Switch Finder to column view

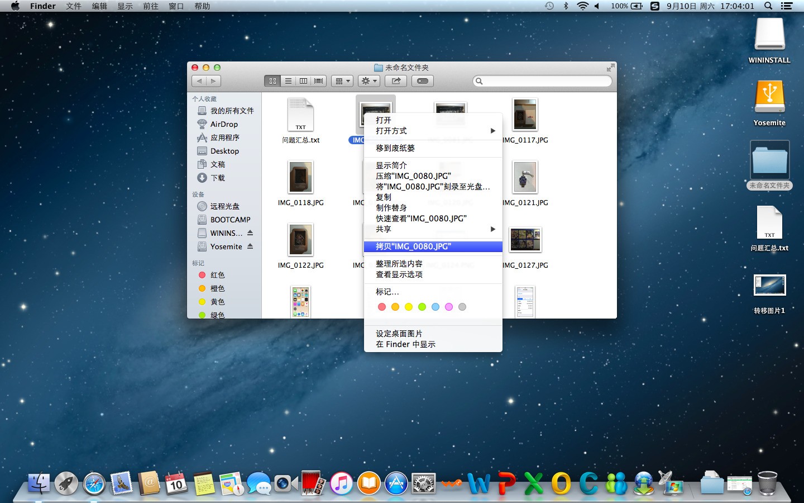(303, 81)
